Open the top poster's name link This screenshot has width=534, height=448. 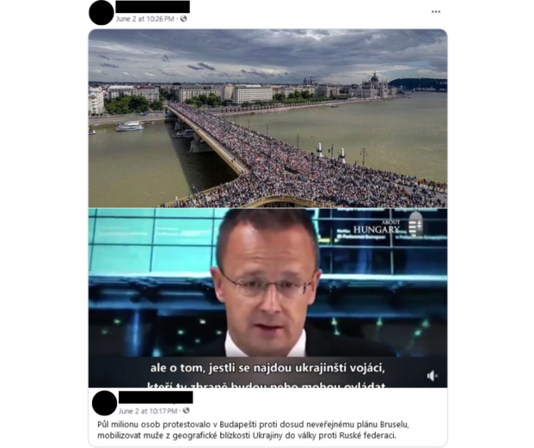pos(152,7)
